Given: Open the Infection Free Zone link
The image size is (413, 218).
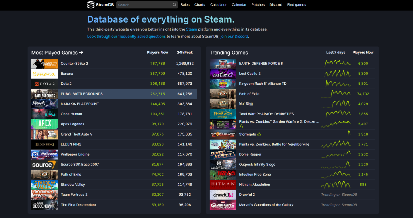Looking at the screenshot, I should 255,175.
